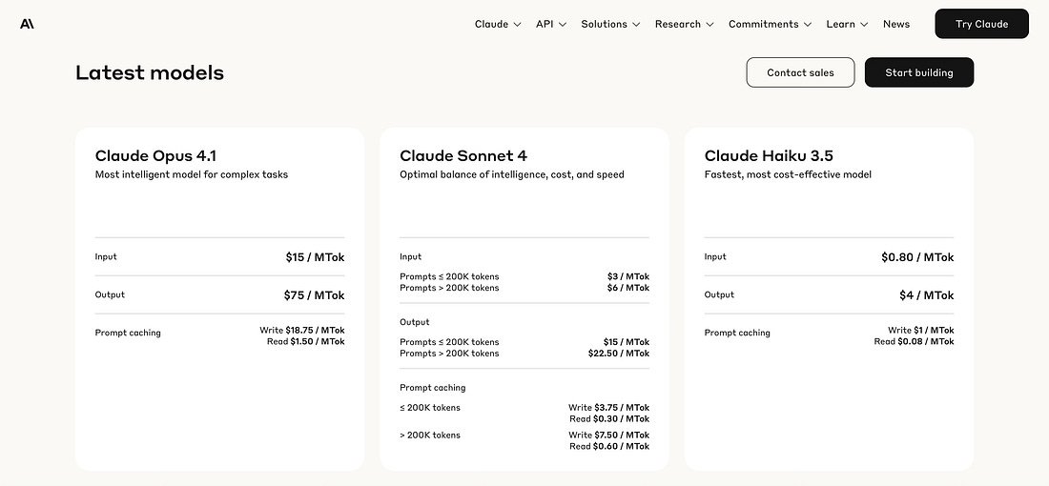Open the API navigation menu
Viewport: 1049px width, 486px height.
tap(551, 24)
